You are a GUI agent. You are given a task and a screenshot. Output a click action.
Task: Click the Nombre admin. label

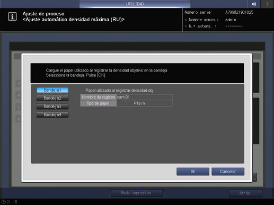coord(202,20)
